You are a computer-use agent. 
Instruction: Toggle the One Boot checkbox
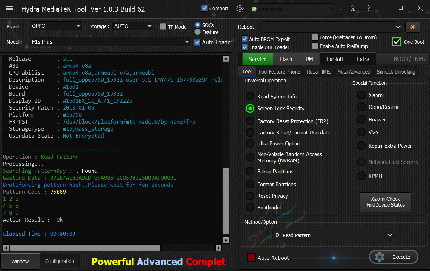pos(397,42)
